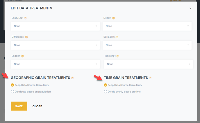Click the Decay help icon
The image size is (200, 123).
point(113,18)
